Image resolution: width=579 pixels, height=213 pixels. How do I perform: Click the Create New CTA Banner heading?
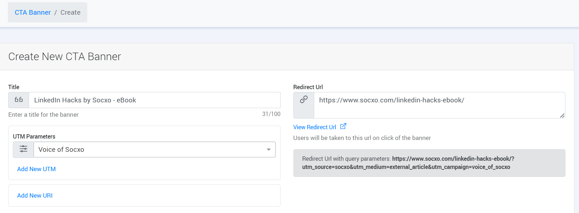65,57
